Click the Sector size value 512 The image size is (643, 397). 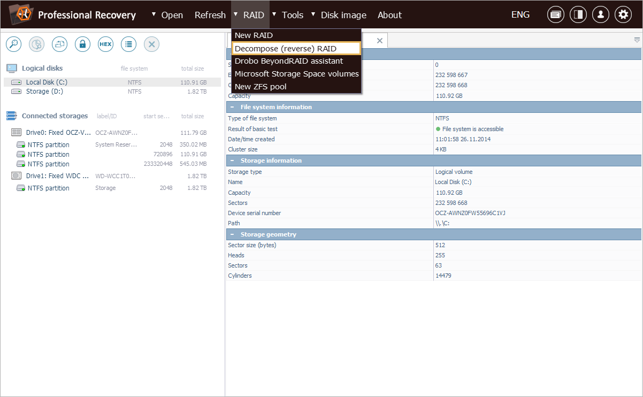(440, 245)
